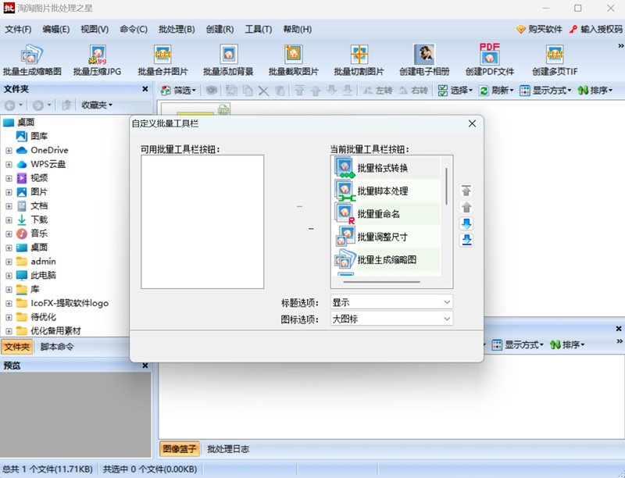This screenshot has width=625, height=478.
Task: Click the blue move-to-bottom arrow in dialog
Action: click(x=466, y=240)
